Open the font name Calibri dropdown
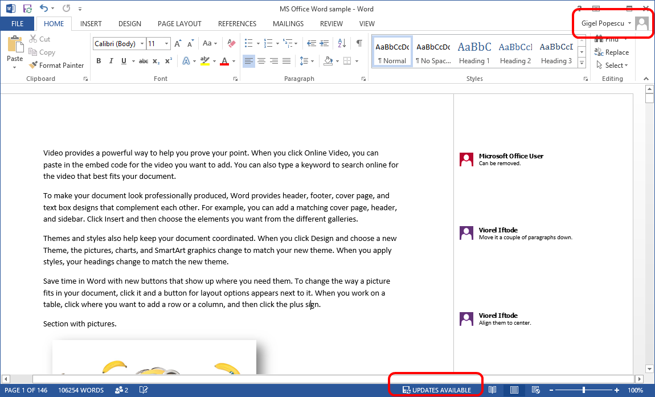 pyautogui.click(x=142, y=43)
